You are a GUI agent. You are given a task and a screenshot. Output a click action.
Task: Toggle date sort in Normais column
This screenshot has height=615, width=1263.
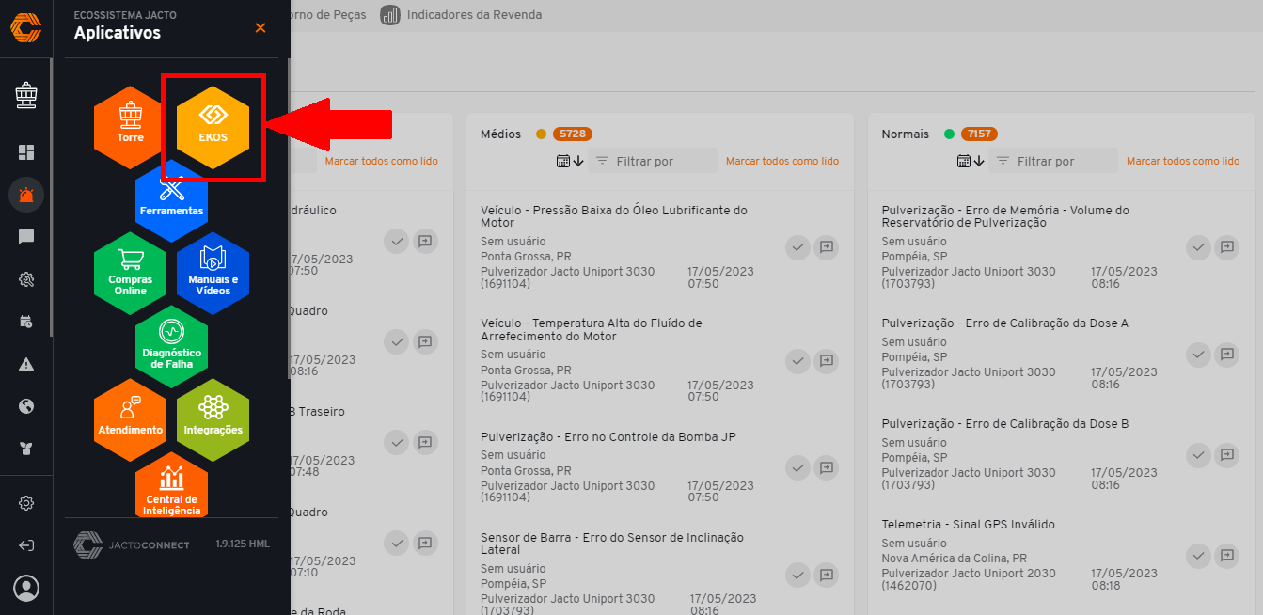971,161
